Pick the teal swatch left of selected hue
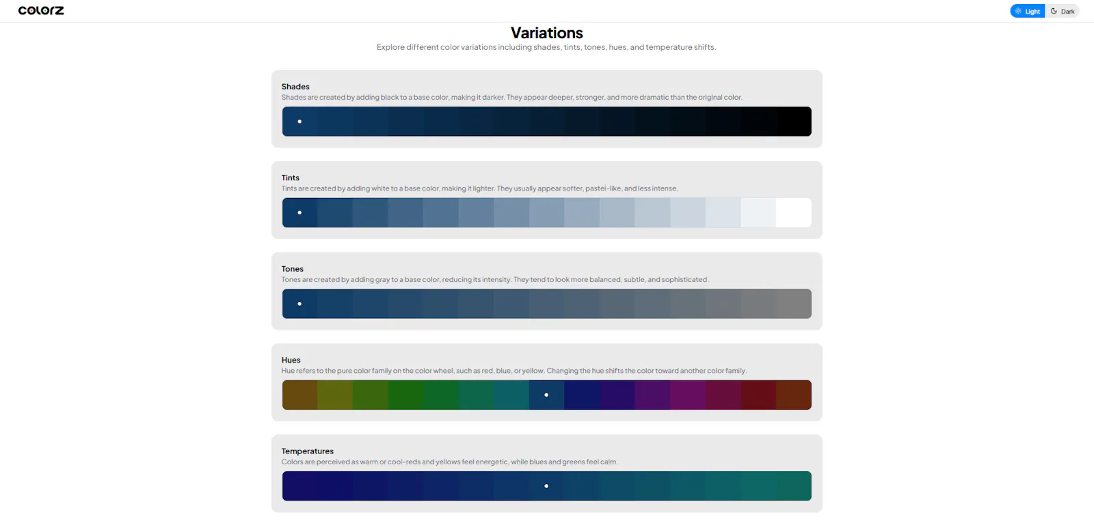Screen dimensions: 1094x521 pos(511,395)
